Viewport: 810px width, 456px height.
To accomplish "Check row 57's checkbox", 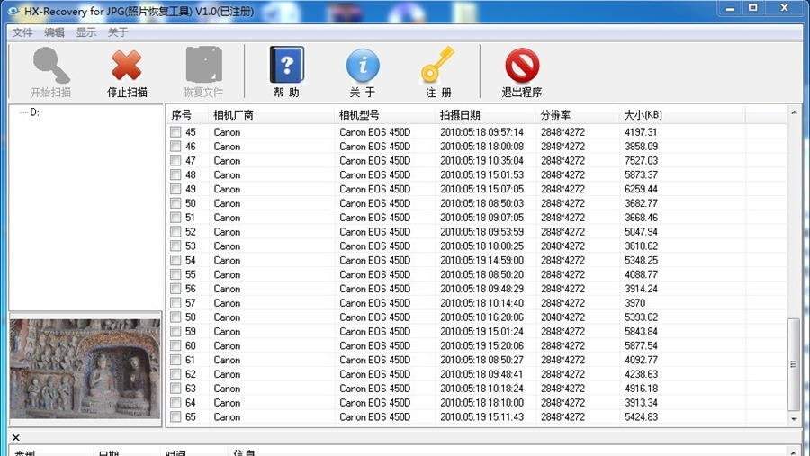I will (x=175, y=303).
